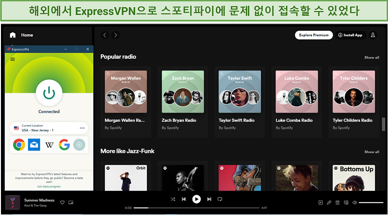Open the play queue
This screenshot has height=215, width=388.
click(337, 202)
